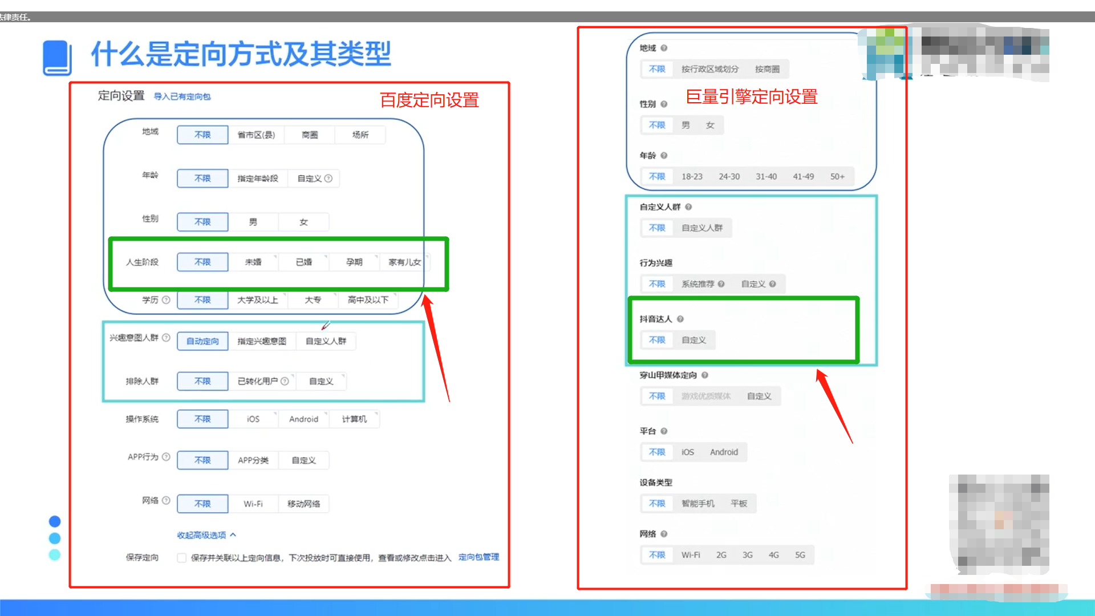The image size is (1095, 616).
Task: Select 游戏优质媒体 in 穿山甲媒体定向
Action: point(706,396)
